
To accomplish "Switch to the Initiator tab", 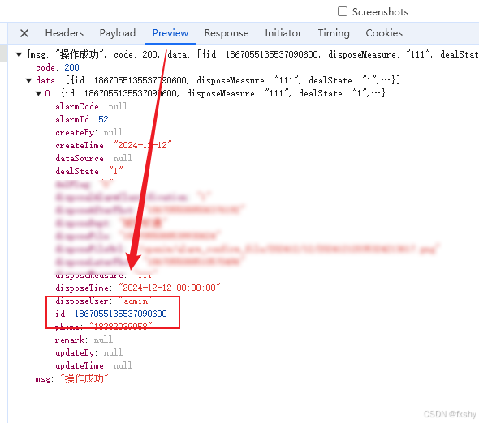I will click(x=283, y=33).
